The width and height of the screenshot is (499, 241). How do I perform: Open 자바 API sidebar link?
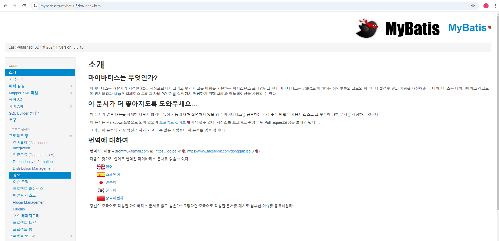pos(16,106)
